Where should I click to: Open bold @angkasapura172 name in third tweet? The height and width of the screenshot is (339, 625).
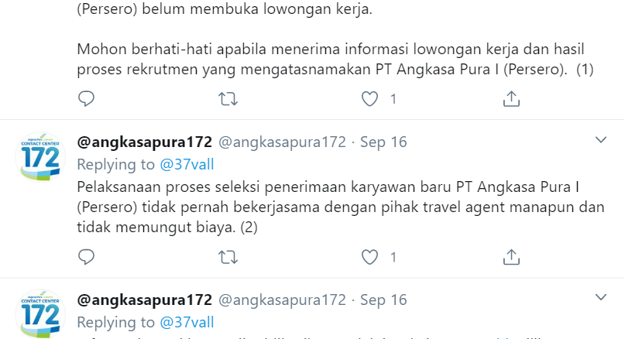pyautogui.click(x=144, y=300)
